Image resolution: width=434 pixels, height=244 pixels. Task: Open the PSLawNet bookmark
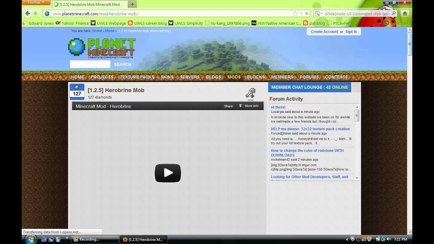coord(339,23)
